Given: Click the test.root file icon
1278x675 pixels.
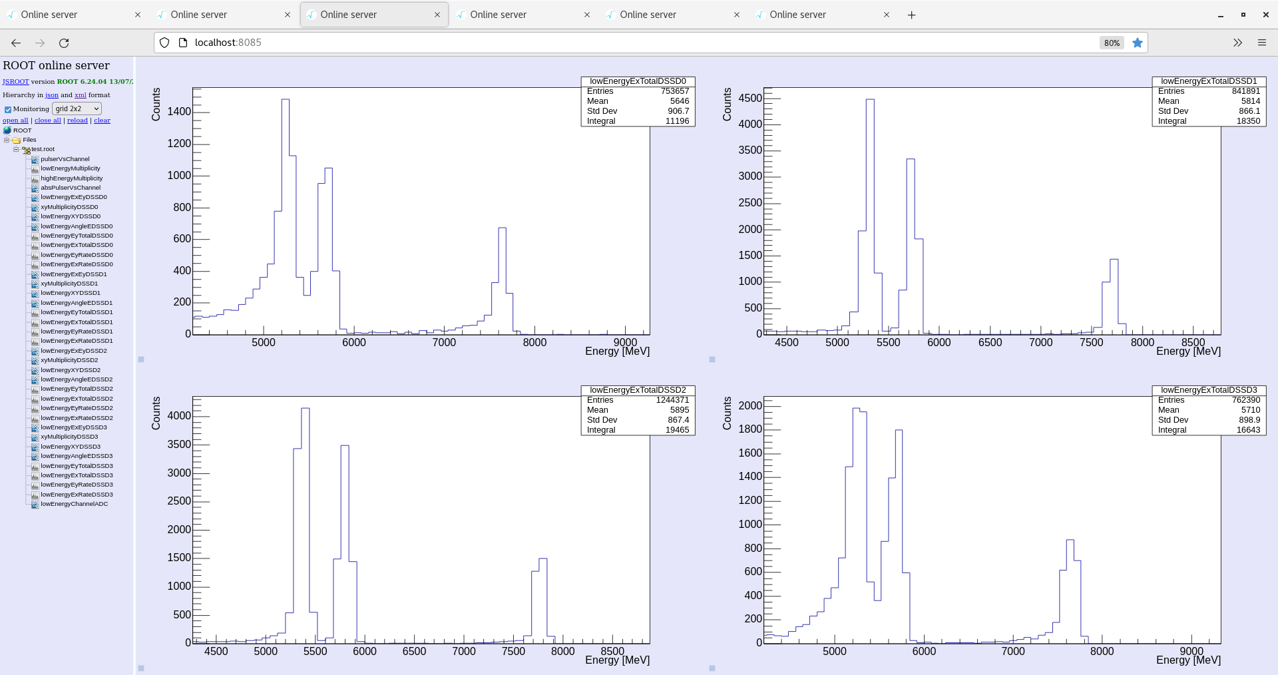Looking at the screenshot, I should (26, 150).
